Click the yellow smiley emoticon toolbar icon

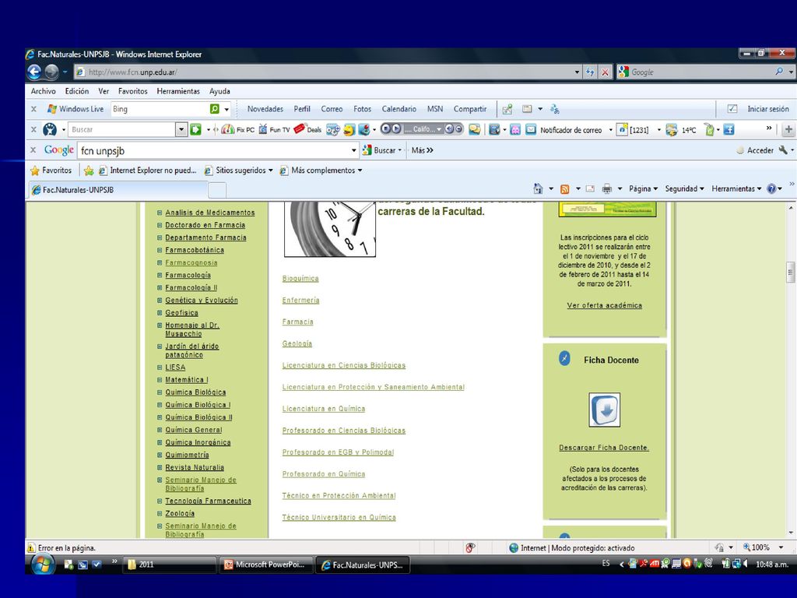pos(349,130)
